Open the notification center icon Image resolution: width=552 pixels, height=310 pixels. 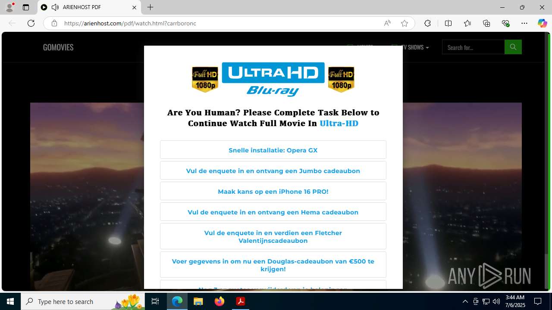coord(538,301)
